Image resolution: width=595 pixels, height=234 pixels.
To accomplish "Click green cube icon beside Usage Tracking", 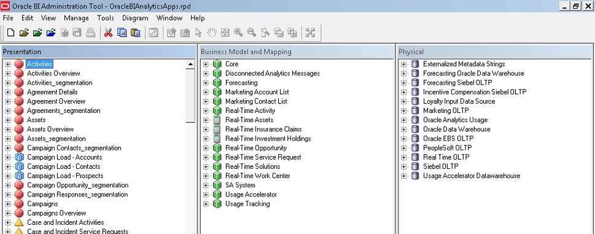I will click(x=217, y=204).
